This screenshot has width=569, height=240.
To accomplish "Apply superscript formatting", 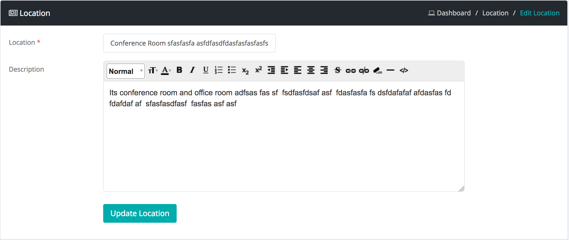I will point(258,70).
